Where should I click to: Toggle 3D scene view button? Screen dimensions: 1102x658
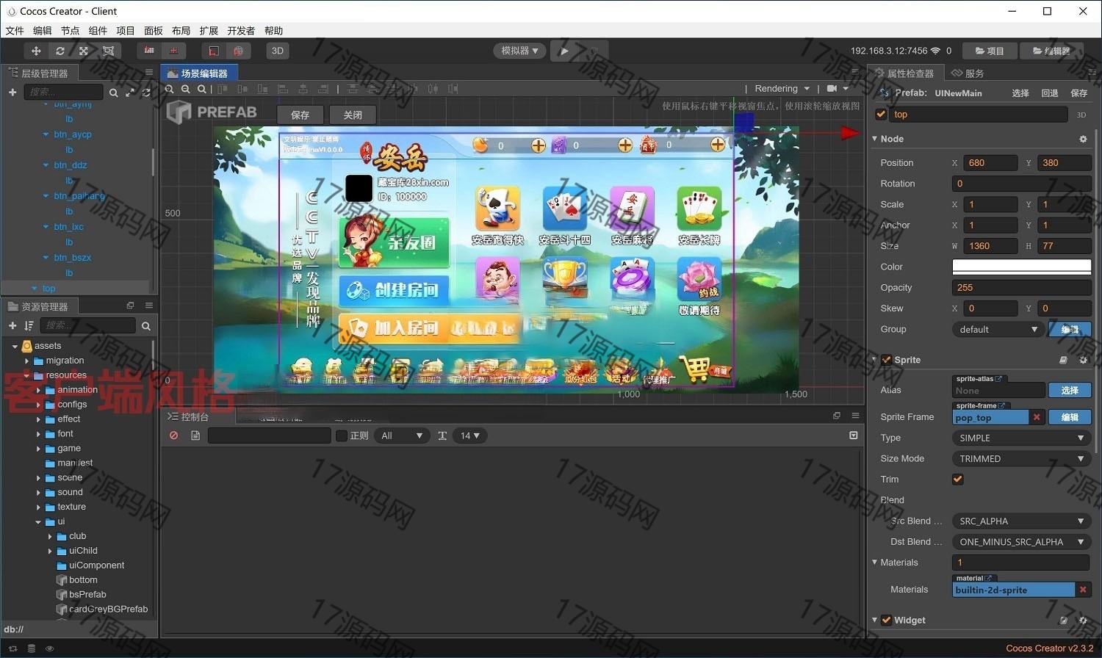(x=278, y=51)
